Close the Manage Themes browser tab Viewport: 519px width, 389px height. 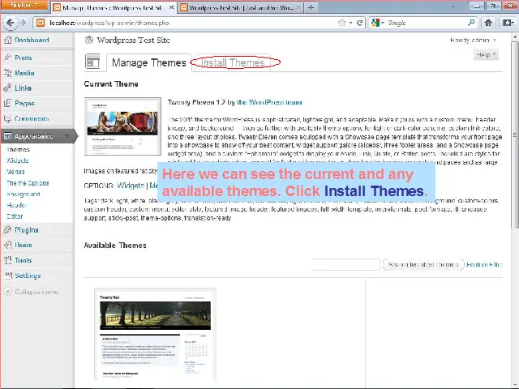coord(171,7)
